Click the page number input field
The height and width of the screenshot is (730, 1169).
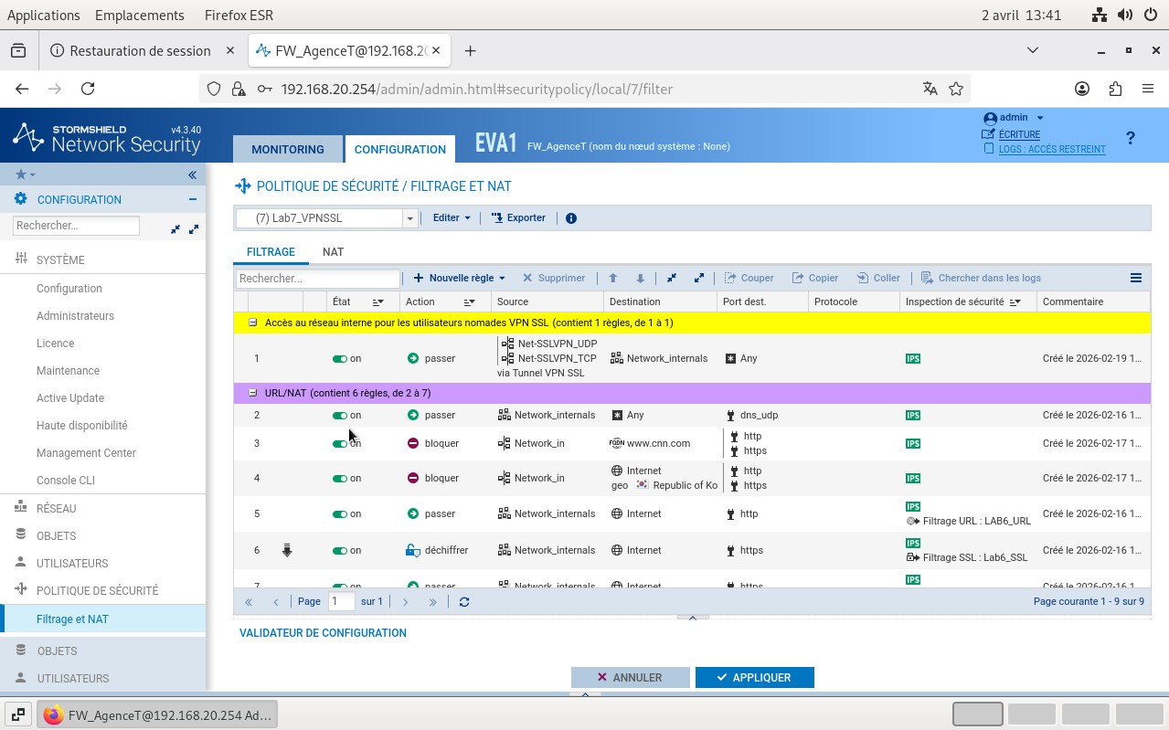tap(342, 601)
